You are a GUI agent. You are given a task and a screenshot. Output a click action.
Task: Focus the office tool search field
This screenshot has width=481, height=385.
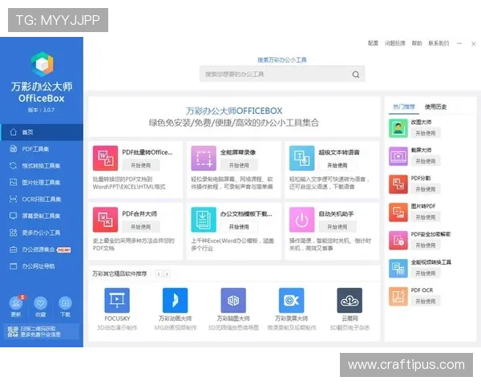point(282,74)
